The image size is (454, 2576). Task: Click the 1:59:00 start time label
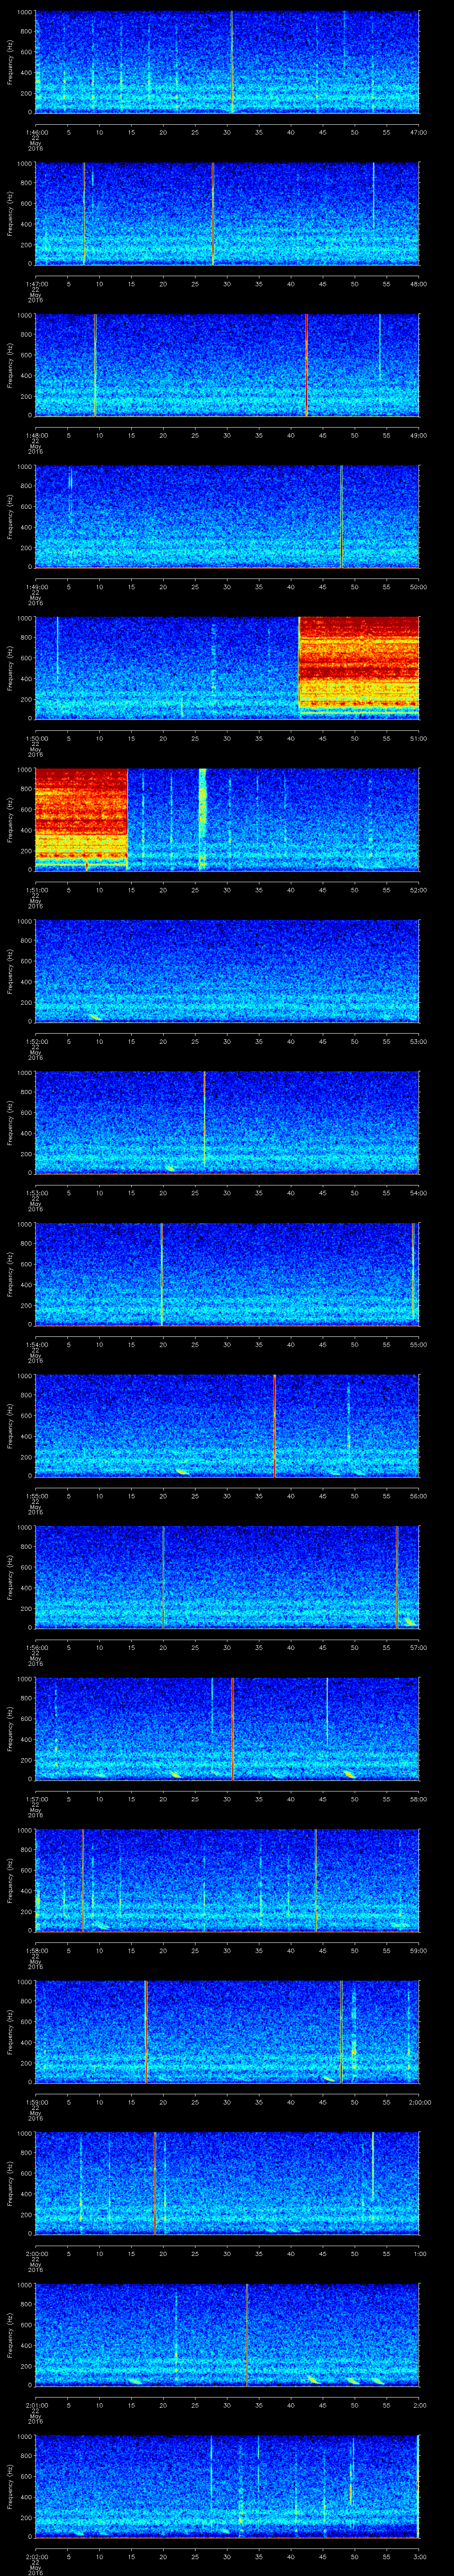click(x=37, y=2102)
